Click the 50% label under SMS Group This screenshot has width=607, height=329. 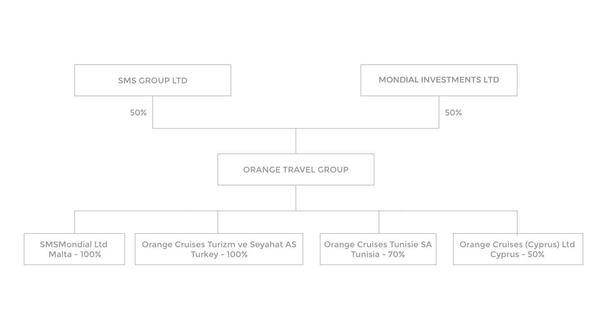tap(138, 113)
